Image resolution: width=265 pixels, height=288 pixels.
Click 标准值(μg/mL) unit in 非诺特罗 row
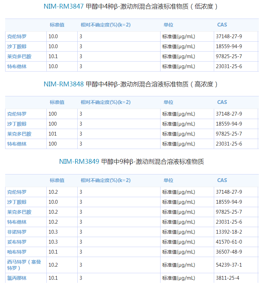click(x=179, y=232)
